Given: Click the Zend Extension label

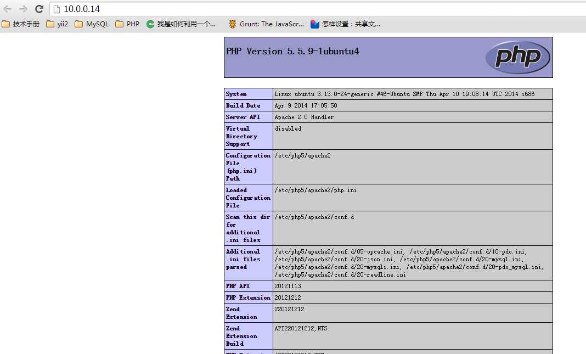Looking at the screenshot, I should click(x=241, y=313).
